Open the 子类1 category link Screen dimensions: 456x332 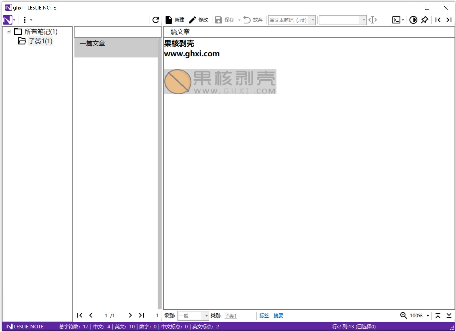click(230, 316)
